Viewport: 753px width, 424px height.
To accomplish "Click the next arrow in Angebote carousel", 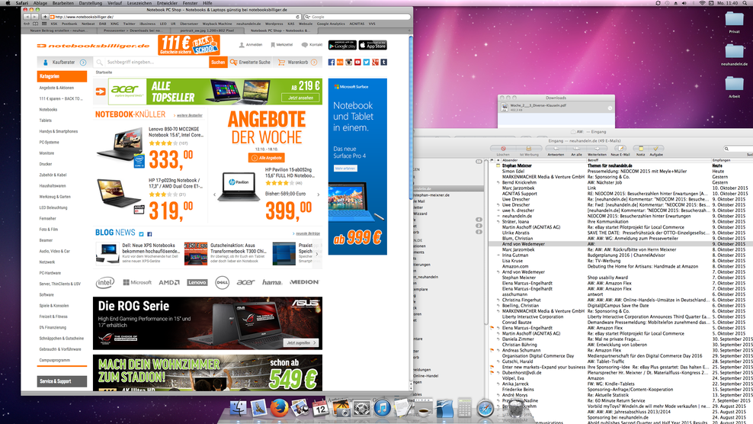I will pyautogui.click(x=319, y=194).
